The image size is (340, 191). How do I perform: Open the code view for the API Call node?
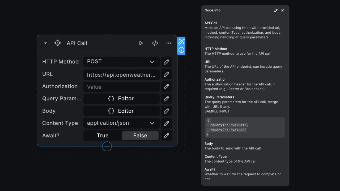pyautogui.click(x=155, y=43)
